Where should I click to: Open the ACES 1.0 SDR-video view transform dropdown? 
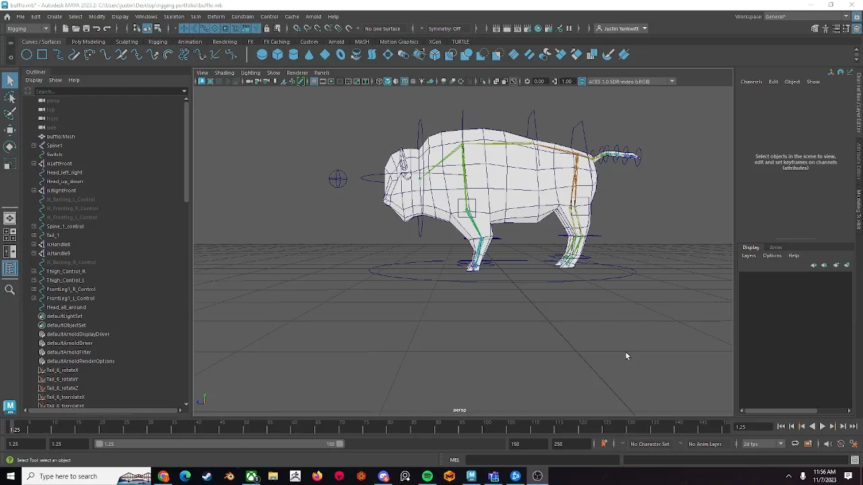[631, 82]
